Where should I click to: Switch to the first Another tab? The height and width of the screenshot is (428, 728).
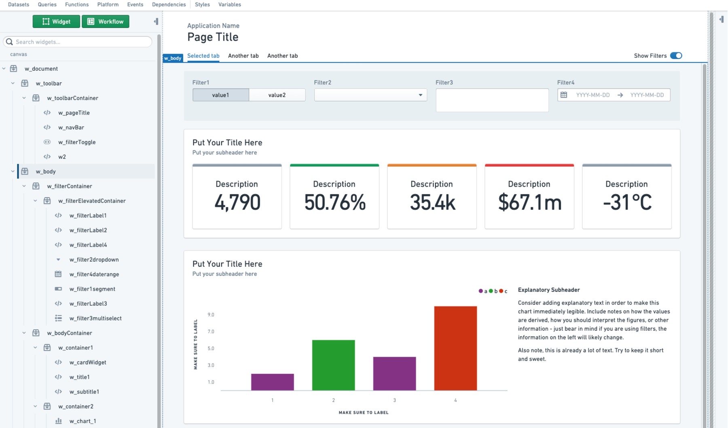243,55
